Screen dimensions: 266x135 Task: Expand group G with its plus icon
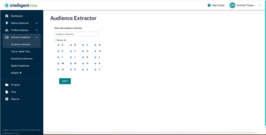pos(83,51)
